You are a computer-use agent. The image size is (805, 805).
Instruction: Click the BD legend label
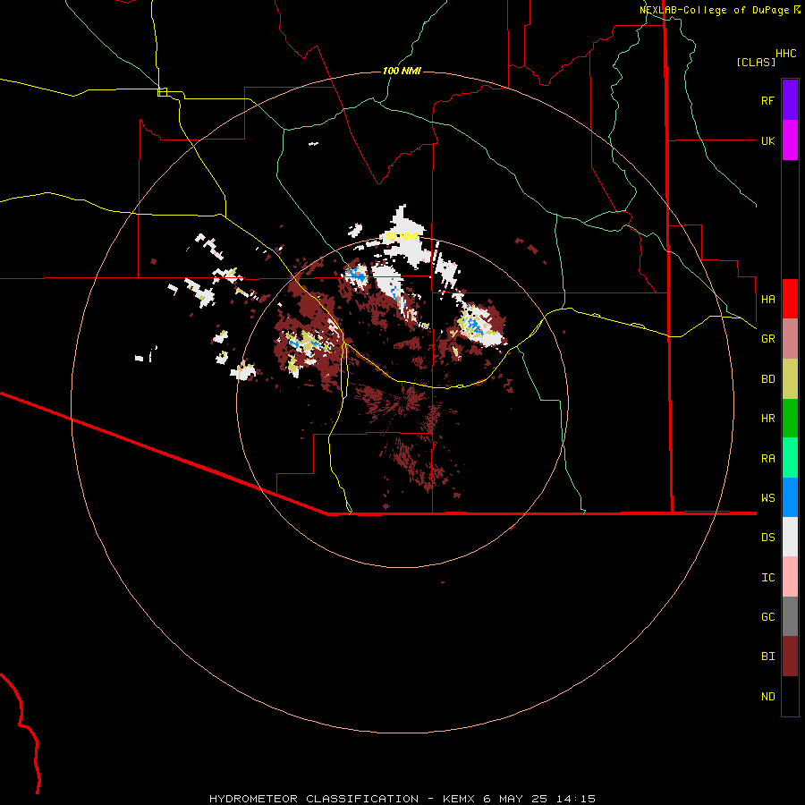tap(767, 379)
